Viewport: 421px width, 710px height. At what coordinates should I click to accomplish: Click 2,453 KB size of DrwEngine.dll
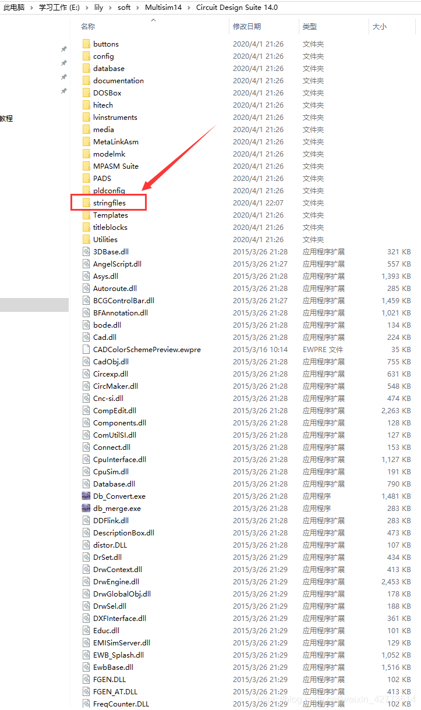(x=396, y=581)
